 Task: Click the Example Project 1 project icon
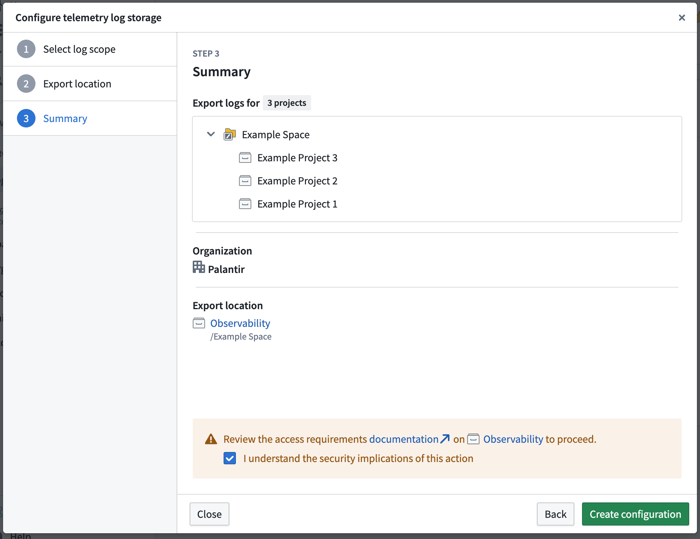(245, 204)
